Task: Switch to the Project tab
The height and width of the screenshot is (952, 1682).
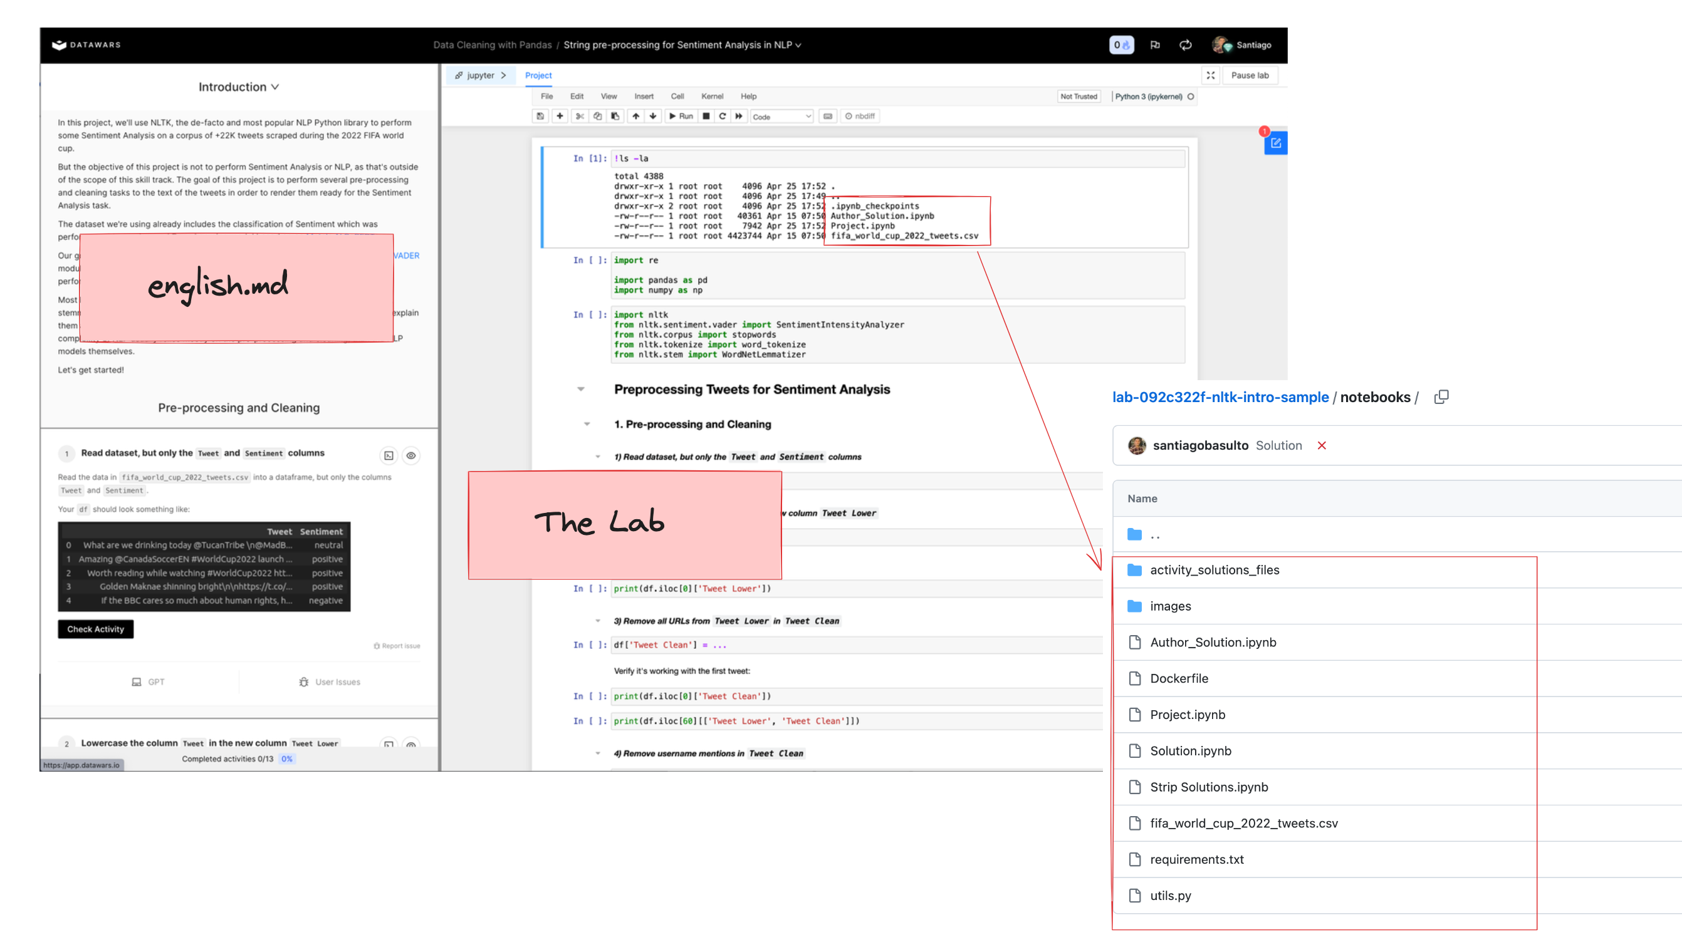Action: (x=538, y=75)
